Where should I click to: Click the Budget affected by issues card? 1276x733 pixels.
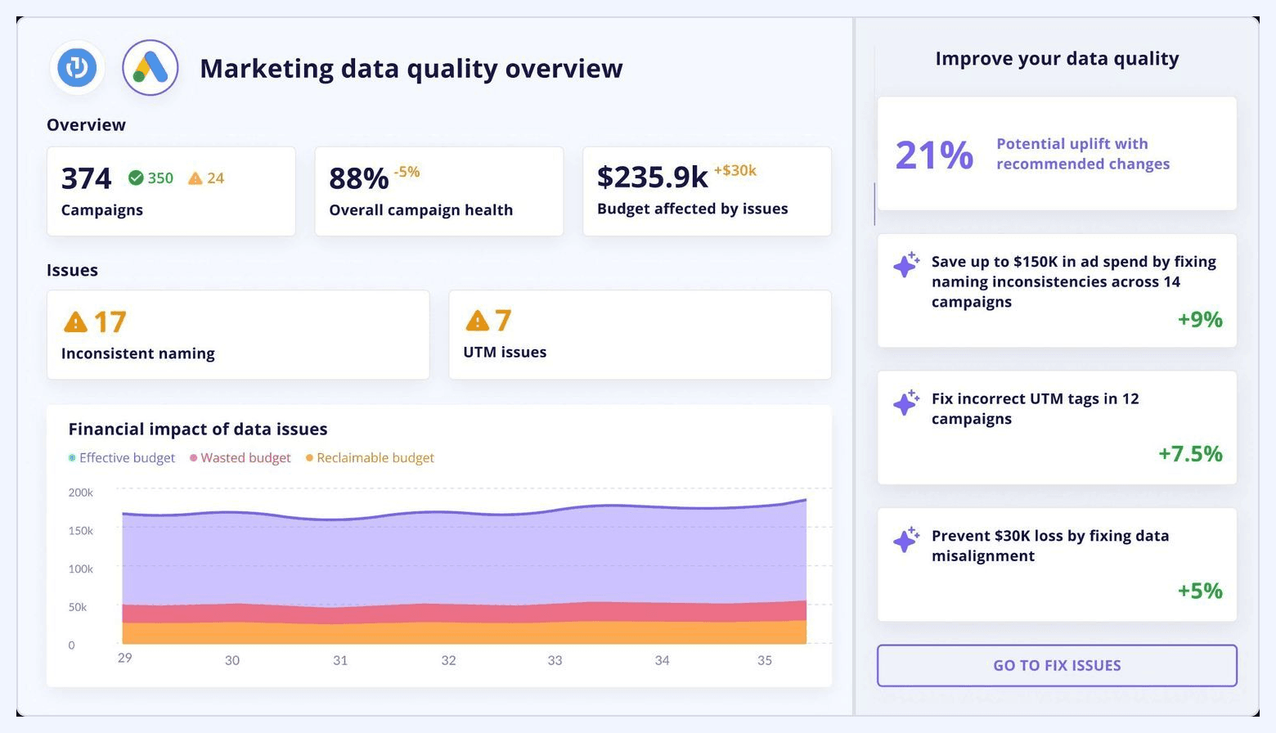(x=706, y=191)
